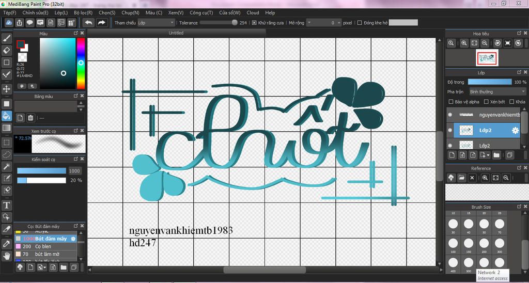The image size is (529, 283).
Task: Click the horizontal canvas scrollbar
Action: point(265,270)
